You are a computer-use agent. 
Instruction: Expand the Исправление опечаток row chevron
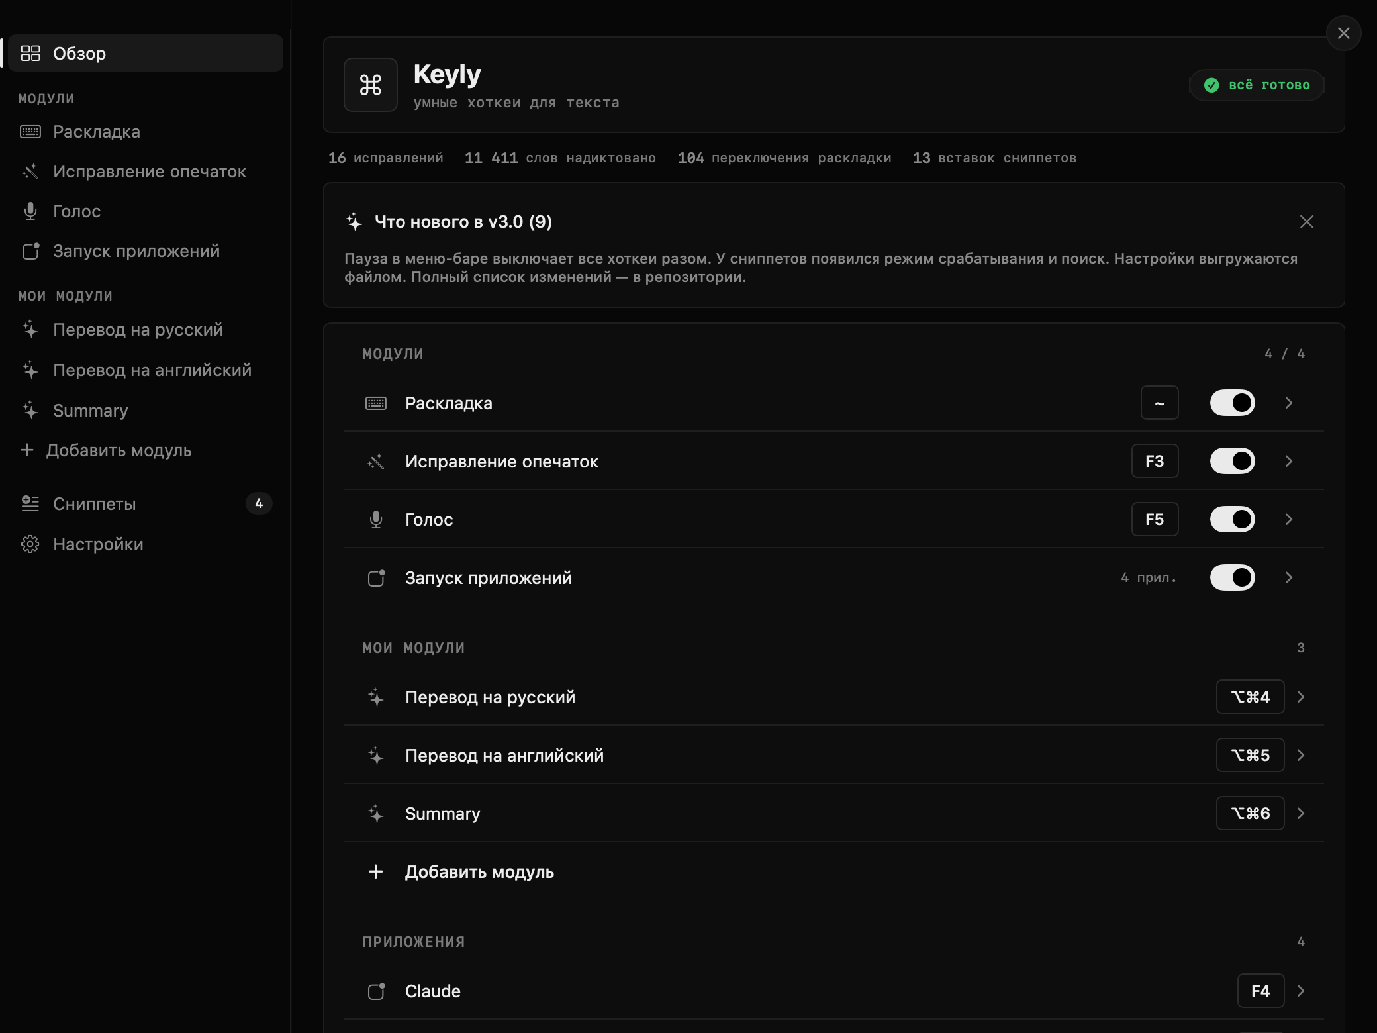1289,461
